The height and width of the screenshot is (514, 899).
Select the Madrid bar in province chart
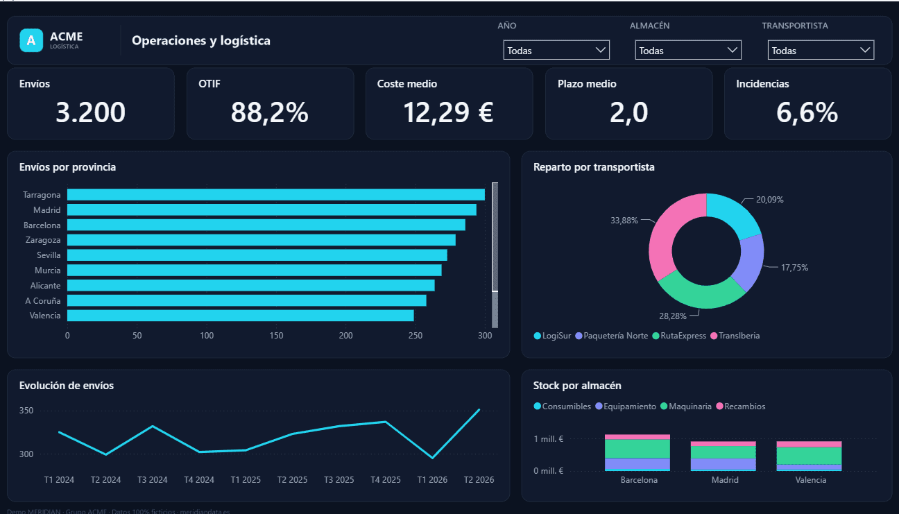click(272, 209)
